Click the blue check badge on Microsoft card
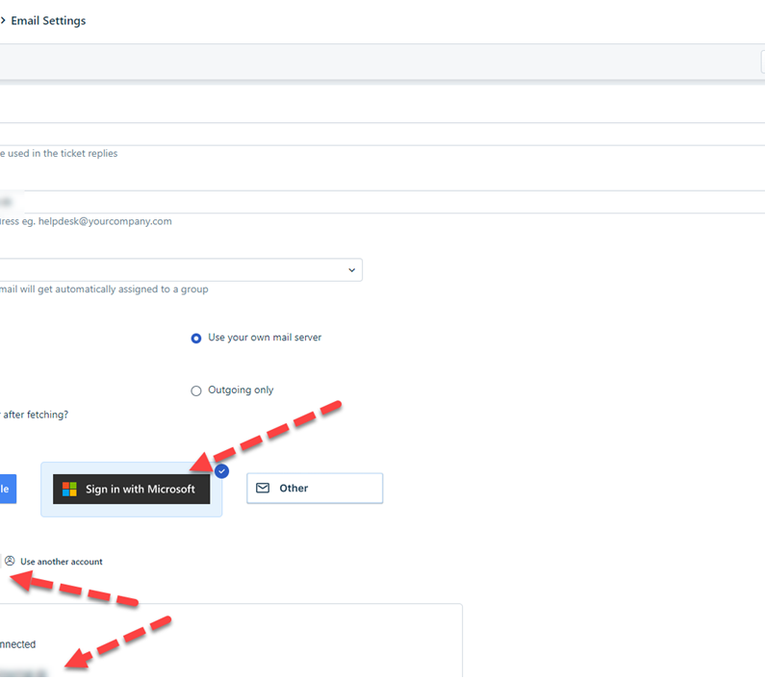Image resolution: width=765 pixels, height=679 pixels. click(221, 471)
